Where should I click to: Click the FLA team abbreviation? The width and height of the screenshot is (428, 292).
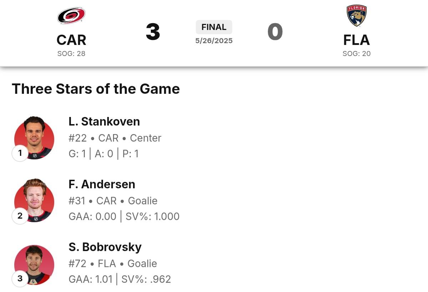pos(356,40)
